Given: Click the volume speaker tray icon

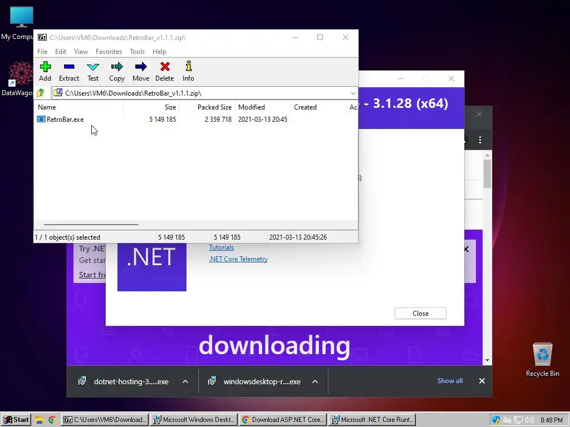Looking at the screenshot, I should pyautogui.click(x=529, y=420).
